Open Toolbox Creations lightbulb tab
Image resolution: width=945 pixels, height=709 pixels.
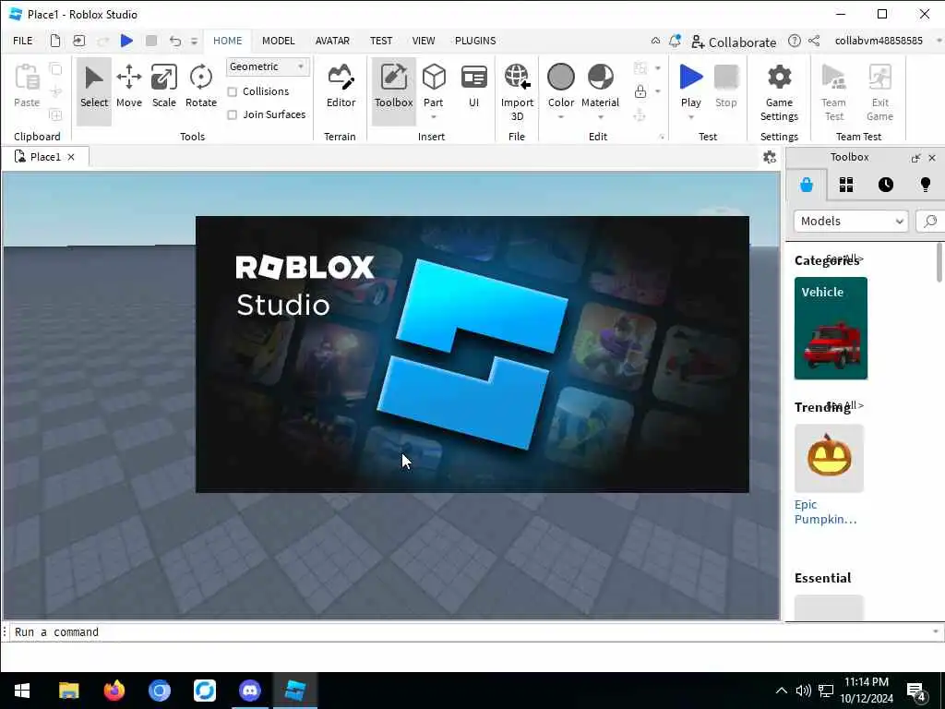pos(925,185)
